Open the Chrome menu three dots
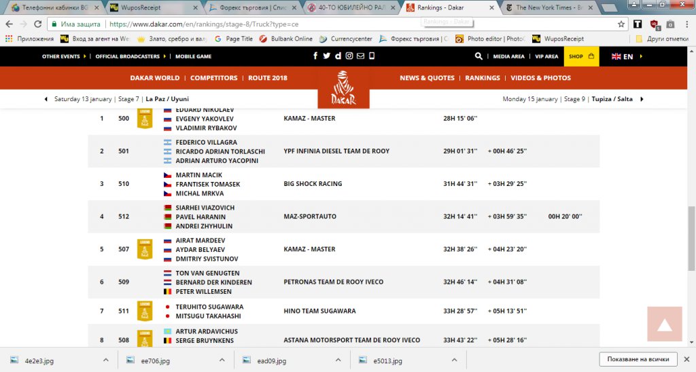This screenshot has width=696, height=372. pos(688,24)
